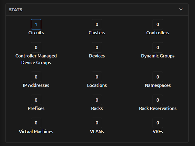Collapse the STATS panel chevron
The height and width of the screenshot is (146, 195).
[x=181, y=9]
